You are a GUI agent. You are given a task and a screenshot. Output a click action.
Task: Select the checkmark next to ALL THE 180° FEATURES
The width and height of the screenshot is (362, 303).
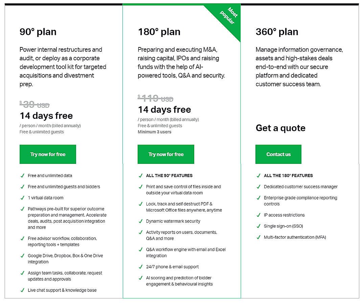258,175
